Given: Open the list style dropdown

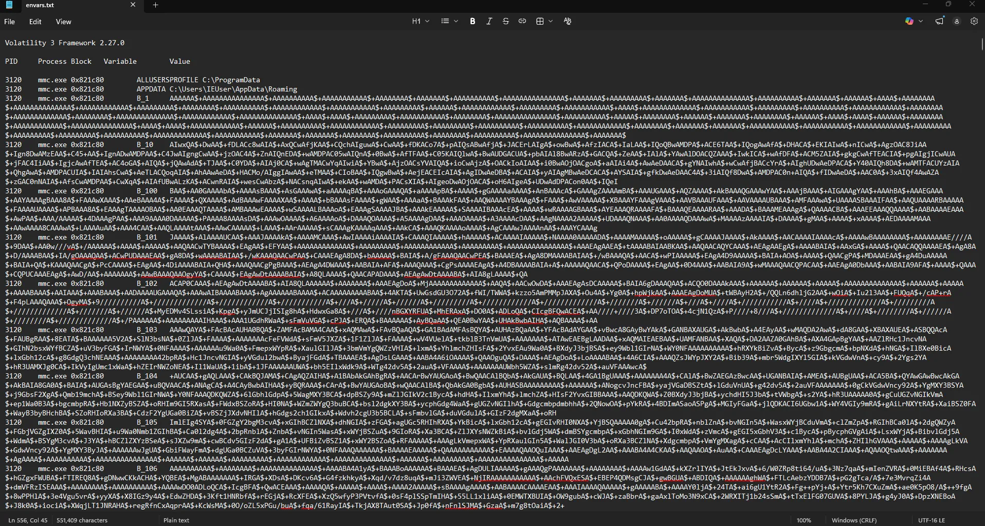Looking at the screenshot, I should click(449, 21).
